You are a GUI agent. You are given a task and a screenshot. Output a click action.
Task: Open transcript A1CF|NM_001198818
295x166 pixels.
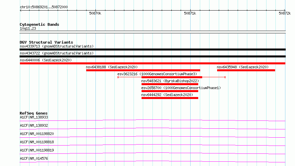click(37, 142)
